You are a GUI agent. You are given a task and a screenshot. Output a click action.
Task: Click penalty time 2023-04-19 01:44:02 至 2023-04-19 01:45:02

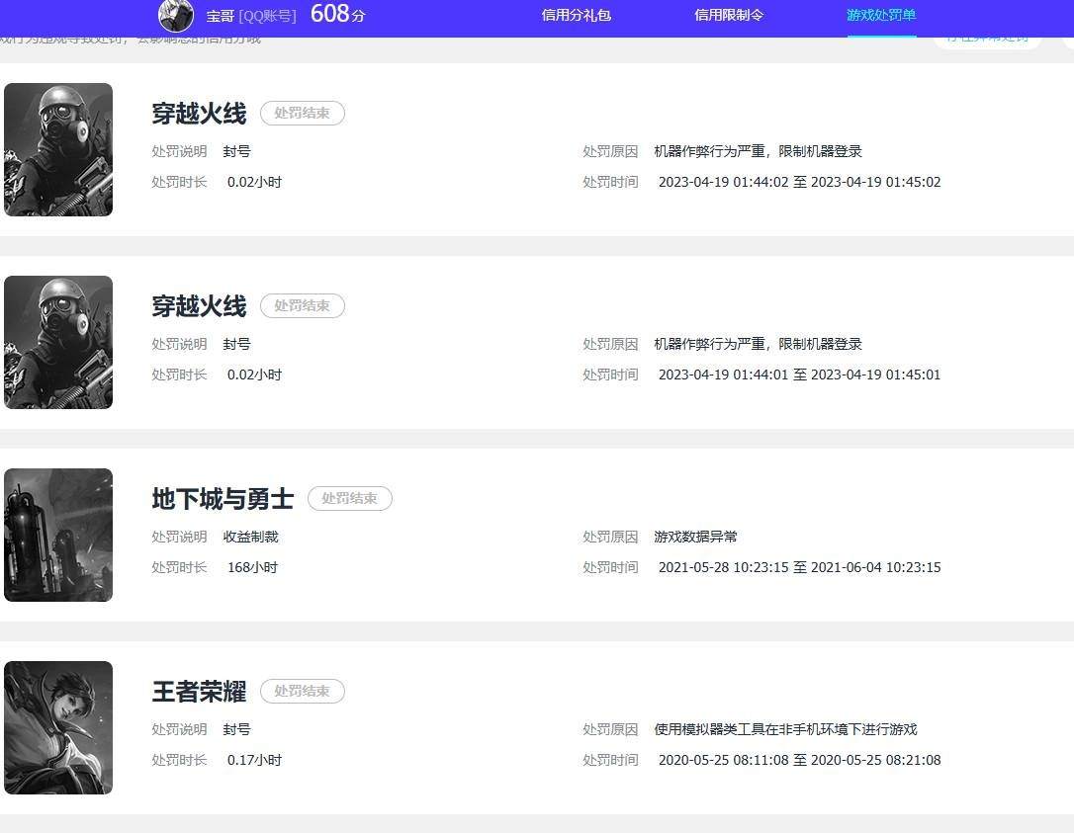(799, 182)
